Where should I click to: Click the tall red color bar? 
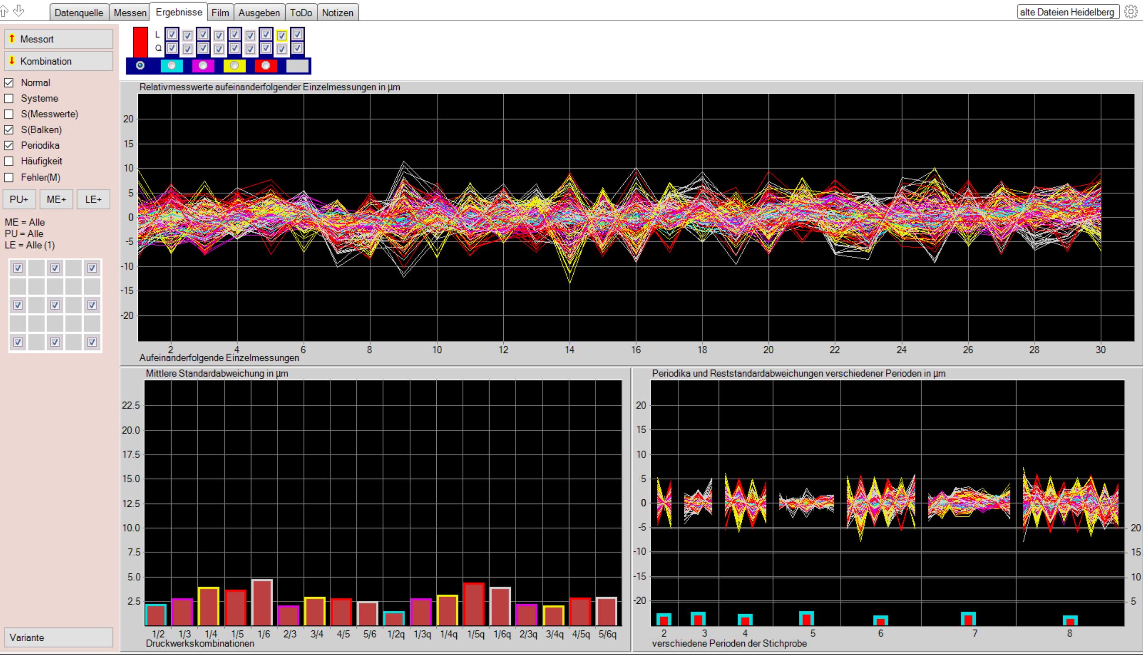click(x=141, y=42)
